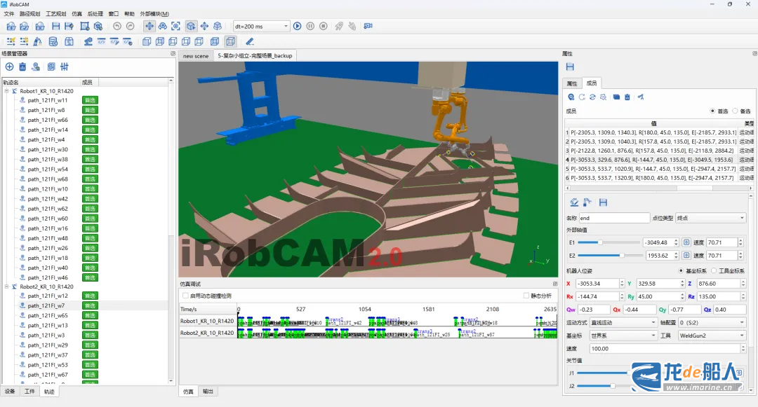Image resolution: width=758 pixels, height=407 pixels.
Task: Click 首选 button beside path_121Fl_w11
Action: click(90, 100)
